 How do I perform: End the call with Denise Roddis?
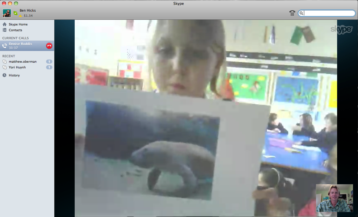(x=49, y=46)
